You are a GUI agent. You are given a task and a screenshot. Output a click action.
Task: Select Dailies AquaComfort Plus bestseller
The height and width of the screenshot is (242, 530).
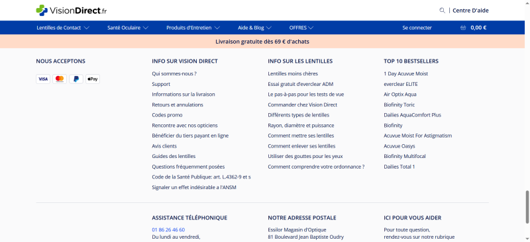tap(412, 115)
